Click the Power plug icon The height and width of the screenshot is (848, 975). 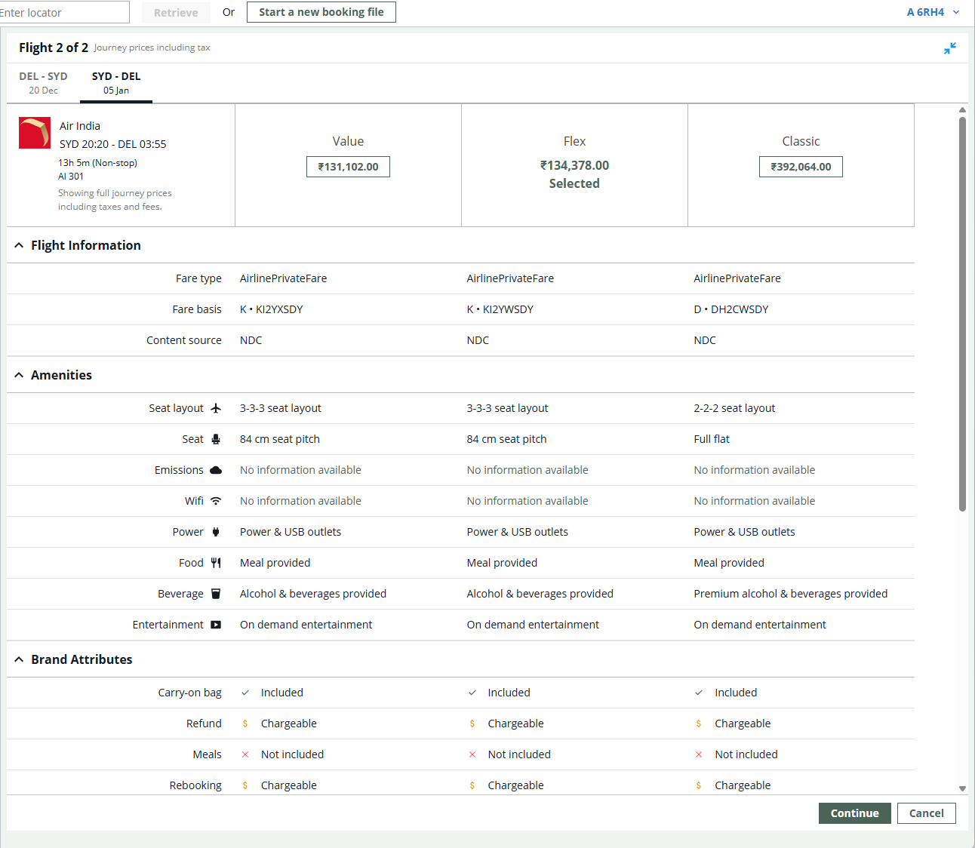pyautogui.click(x=216, y=532)
